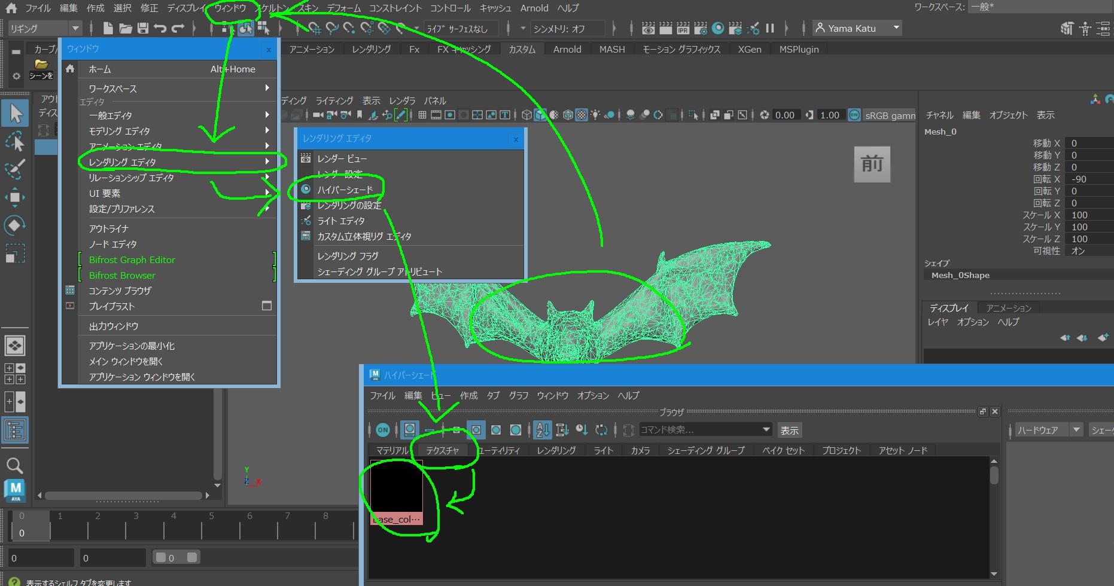This screenshot has height=586, width=1114.
Task: Switch to the テクスチャ tab in Hypershade
Action: click(x=443, y=450)
